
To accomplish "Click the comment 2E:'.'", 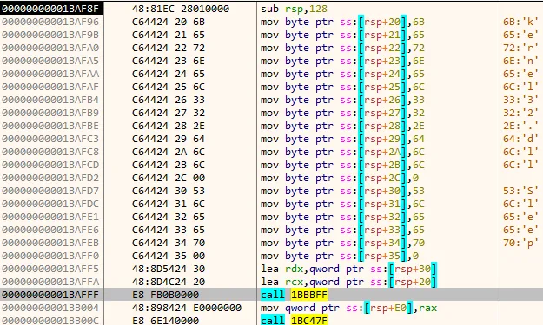I will pos(520,126).
